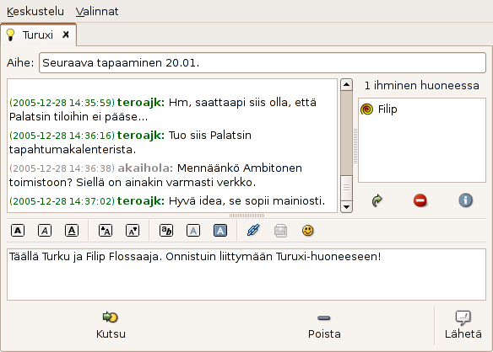Toggle underline text formatting
The width and height of the screenshot is (493, 352).
[x=72, y=231]
